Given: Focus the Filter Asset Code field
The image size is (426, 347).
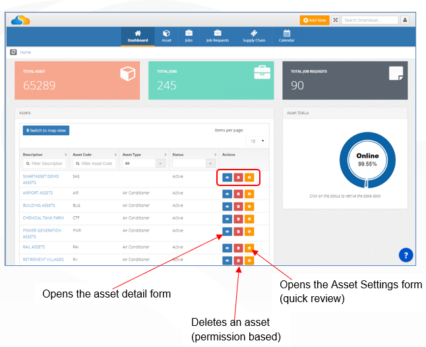Looking at the screenshot, I should pos(94,164).
